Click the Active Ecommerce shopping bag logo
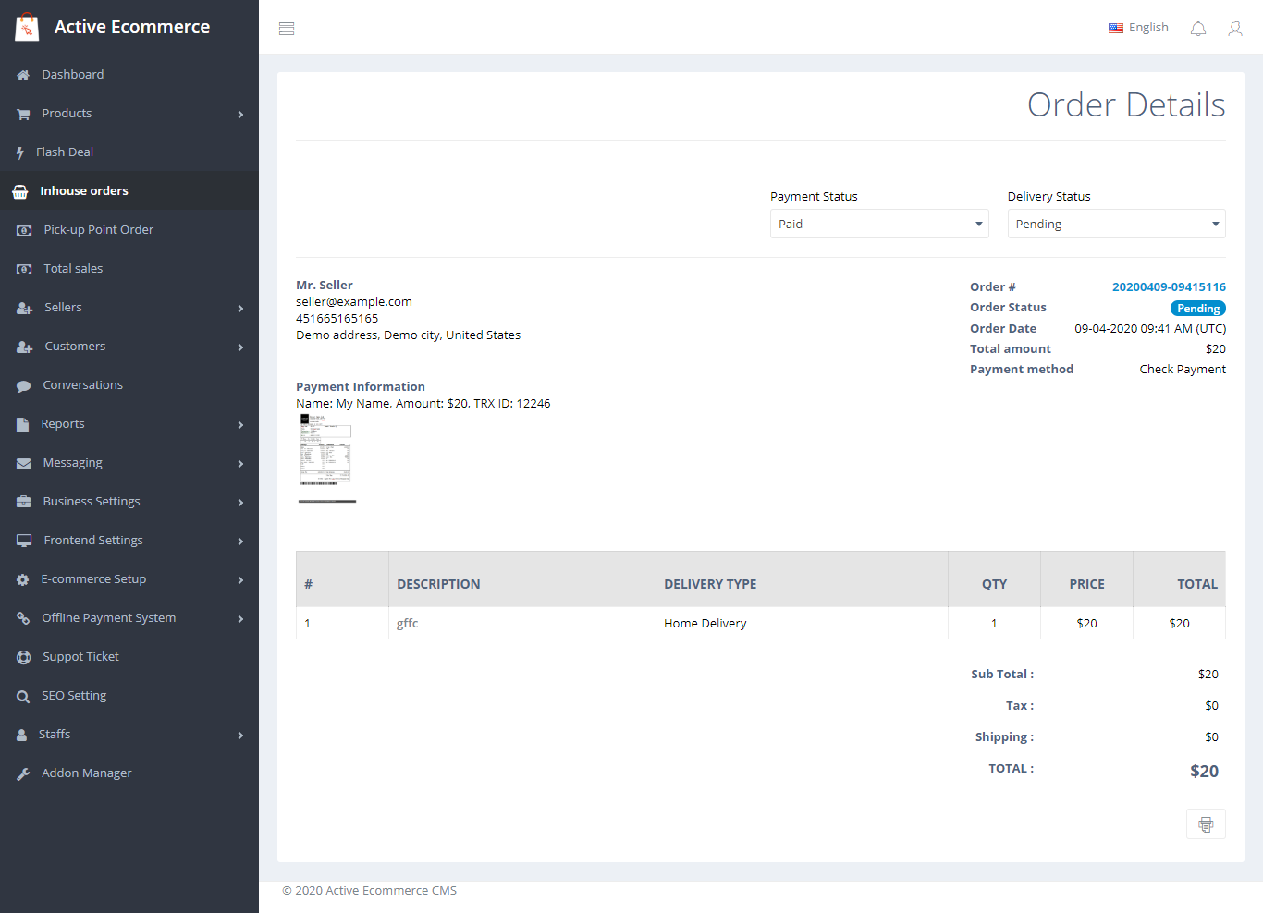Image resolution: width=1263 pixels, height=913 pixels. coord(27,28)
